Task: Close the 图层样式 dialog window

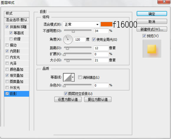Action: (x=164, y=2)
